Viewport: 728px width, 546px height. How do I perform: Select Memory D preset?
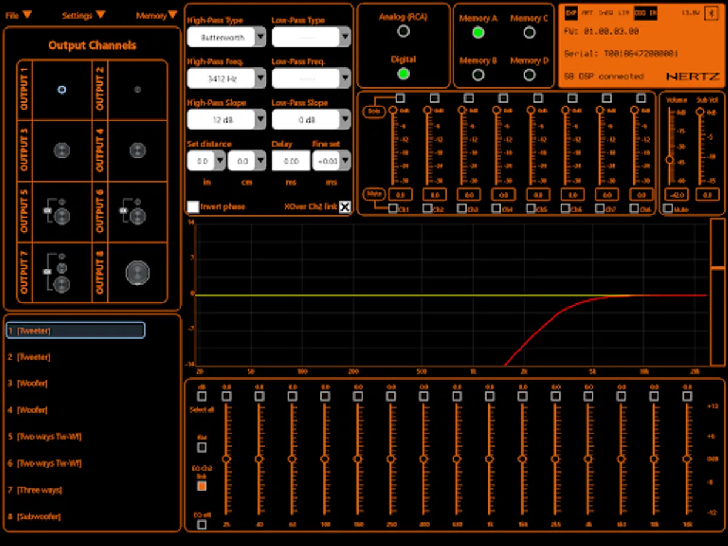click(529, 75)
